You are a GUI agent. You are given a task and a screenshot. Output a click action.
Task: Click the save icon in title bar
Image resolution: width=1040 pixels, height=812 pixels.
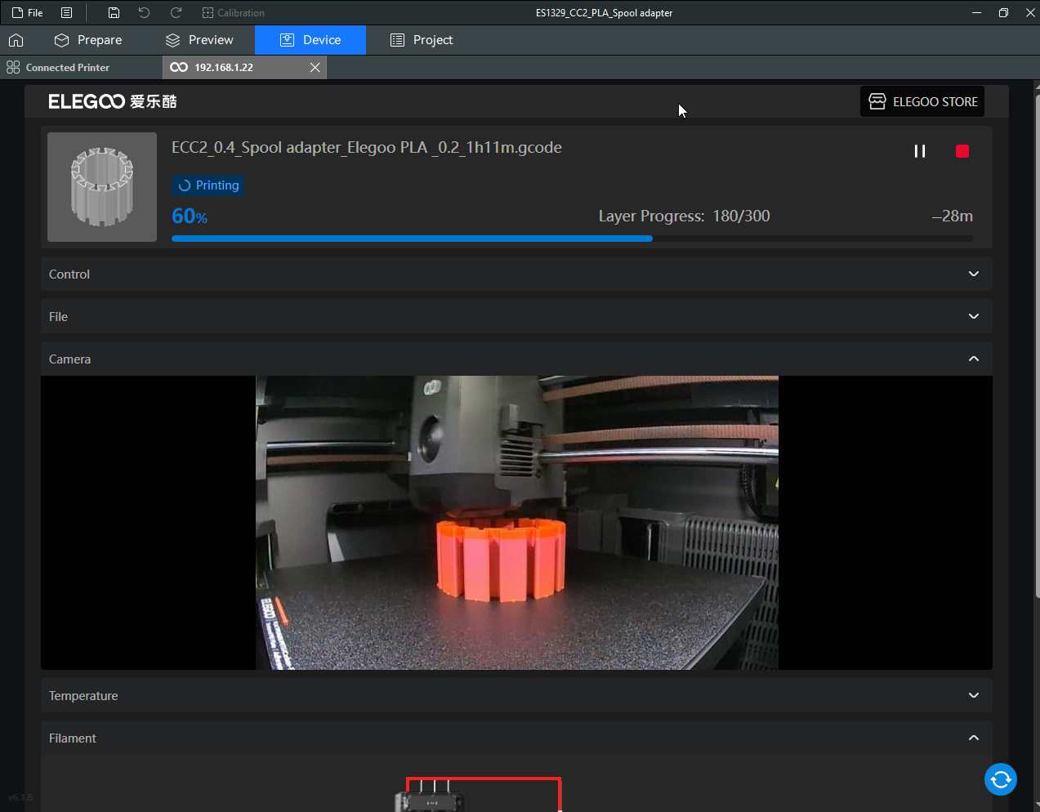tap(114, 13)
